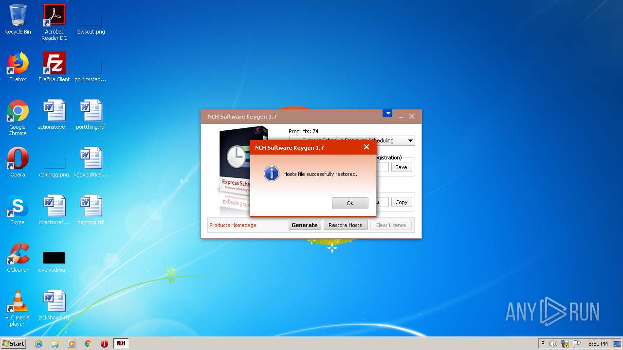Click the information icon in the dialog

tap(271, 174)
